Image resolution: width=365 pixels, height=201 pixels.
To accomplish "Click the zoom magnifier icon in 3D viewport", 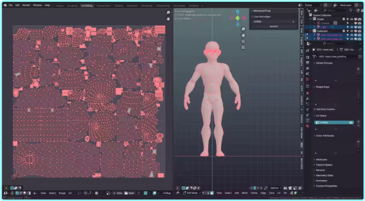I will (x=243, y=29).
